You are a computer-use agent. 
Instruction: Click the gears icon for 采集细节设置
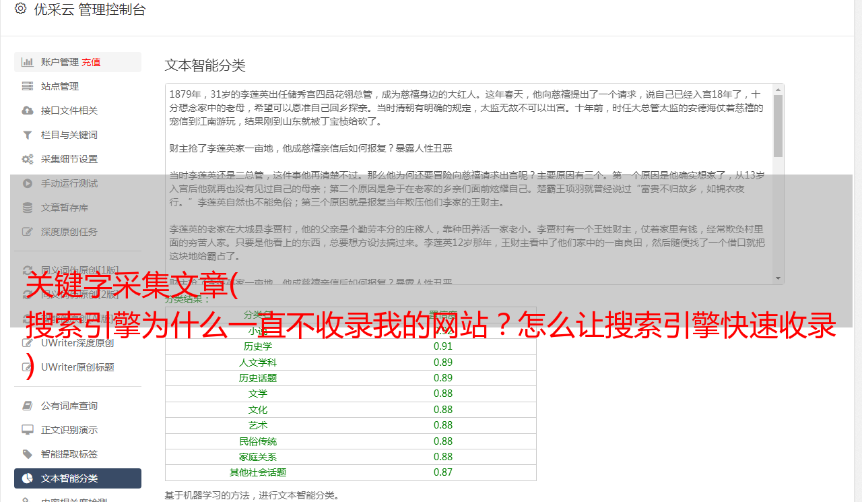pos(28,159)
